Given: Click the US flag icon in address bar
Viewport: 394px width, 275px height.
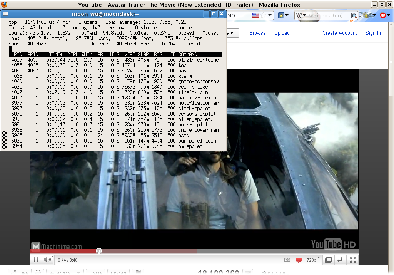Looking at the screenshot, I should pyautogui.click(x=255, y=15).
